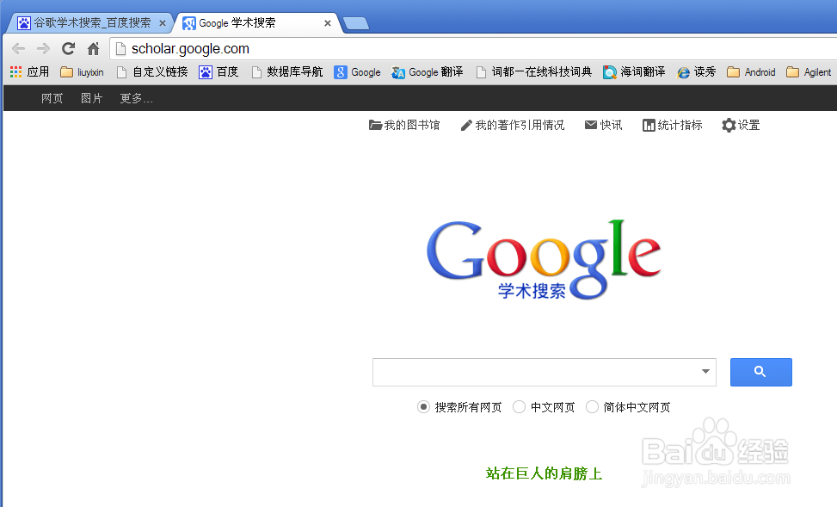Screen dimensions: 837x507
Task: Click the scholar.google.com address bar
Action: tap(474, 48)
